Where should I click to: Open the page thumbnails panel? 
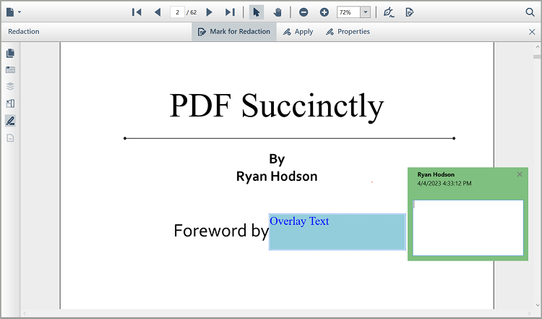(10, 54)
